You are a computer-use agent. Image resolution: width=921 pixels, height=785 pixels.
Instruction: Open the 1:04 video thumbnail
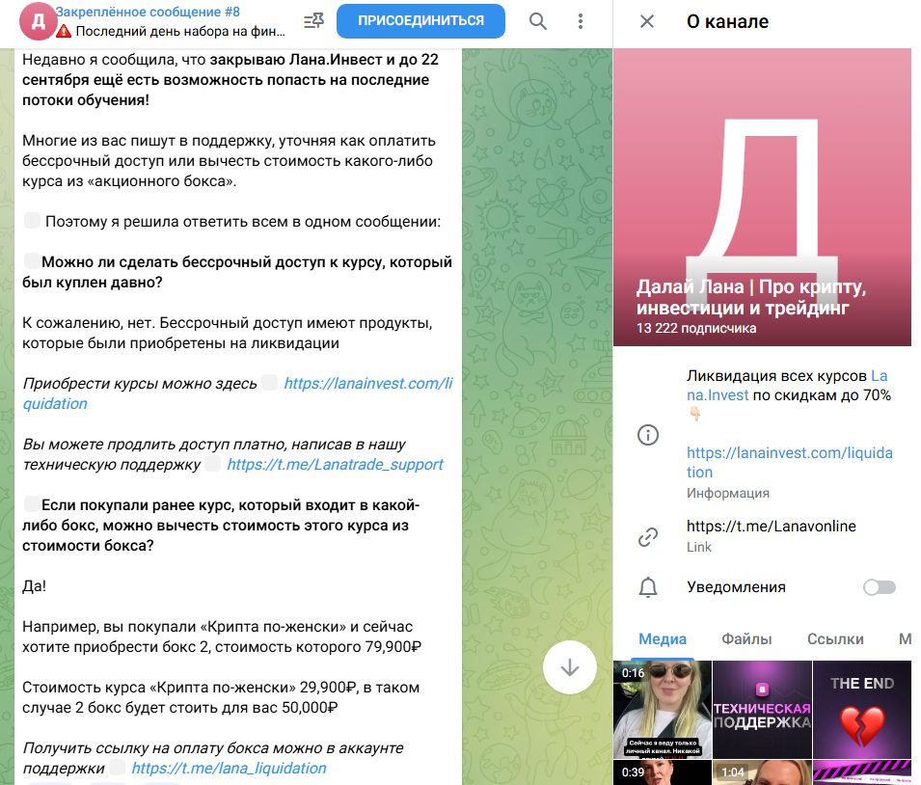pos(763,772)
